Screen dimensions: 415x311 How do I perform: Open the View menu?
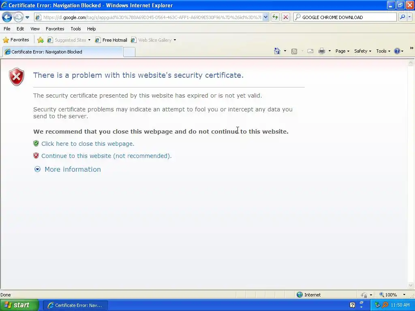[x=35, y=29]
